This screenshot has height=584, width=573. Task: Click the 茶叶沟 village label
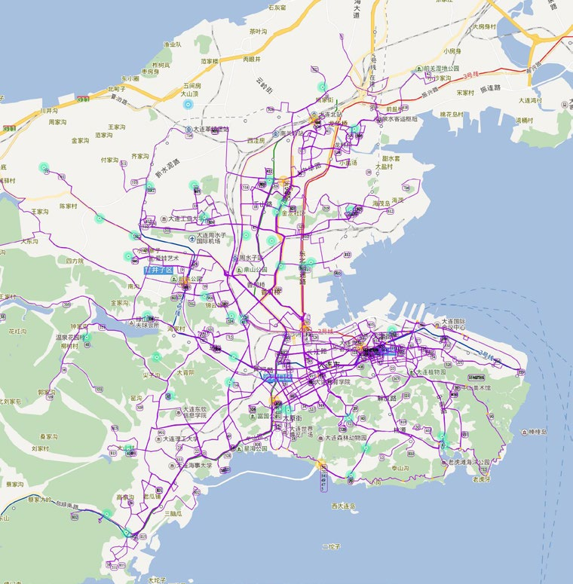pos(258,32)
